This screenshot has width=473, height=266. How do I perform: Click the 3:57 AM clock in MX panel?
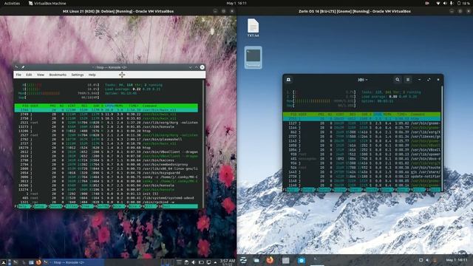(227, 262)
